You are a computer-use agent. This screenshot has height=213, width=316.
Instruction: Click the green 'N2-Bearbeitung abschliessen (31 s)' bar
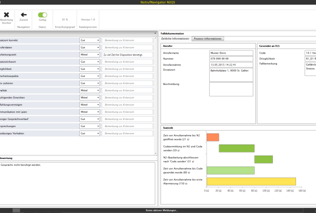pyautogui.click(x=264, y=159)
